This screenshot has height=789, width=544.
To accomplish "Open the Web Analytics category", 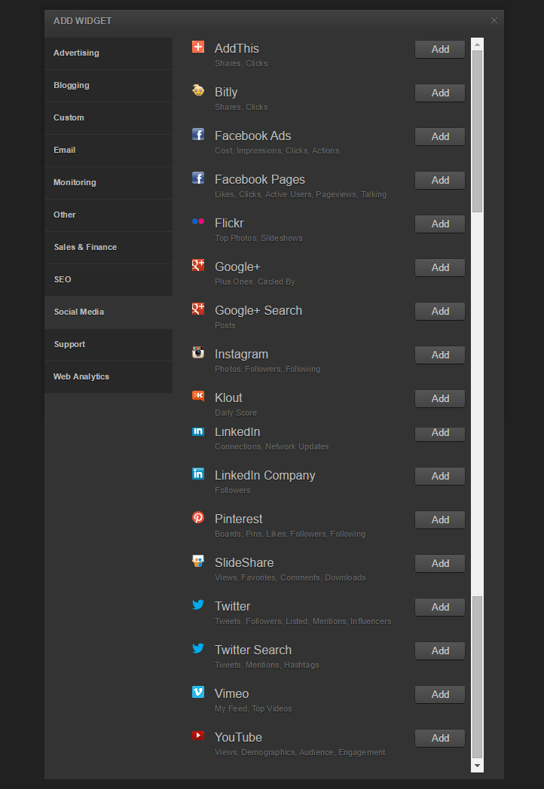I will point(108,377).
